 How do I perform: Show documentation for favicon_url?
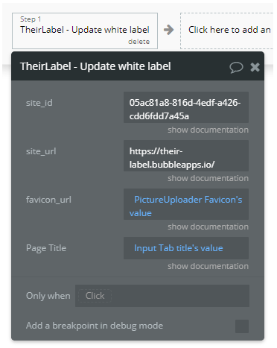[208, 227]
